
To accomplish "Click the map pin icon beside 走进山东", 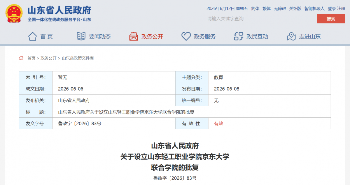I will tap(291, 36).
